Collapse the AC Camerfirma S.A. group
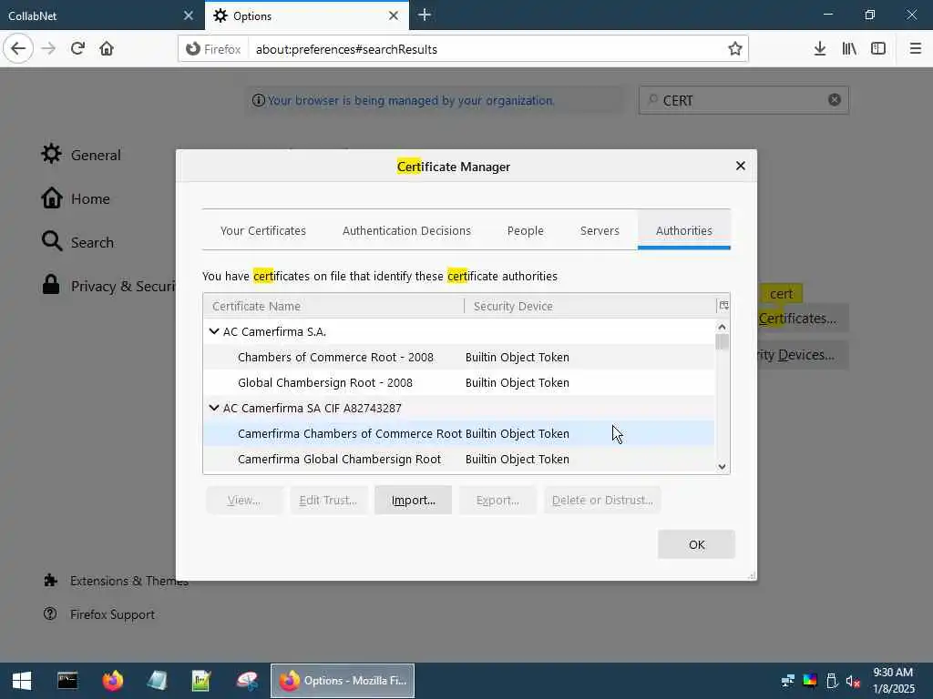933x699 pixels. coord(214,331)
